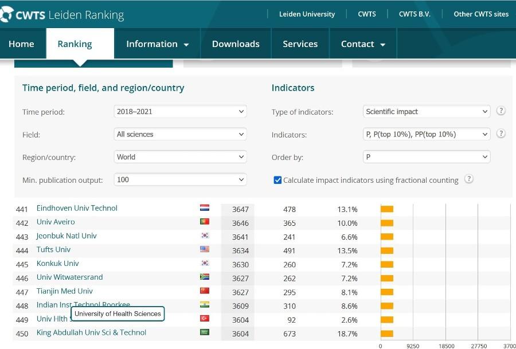
Task: Go to the Home menu item
Action: [x=21, y=44]
